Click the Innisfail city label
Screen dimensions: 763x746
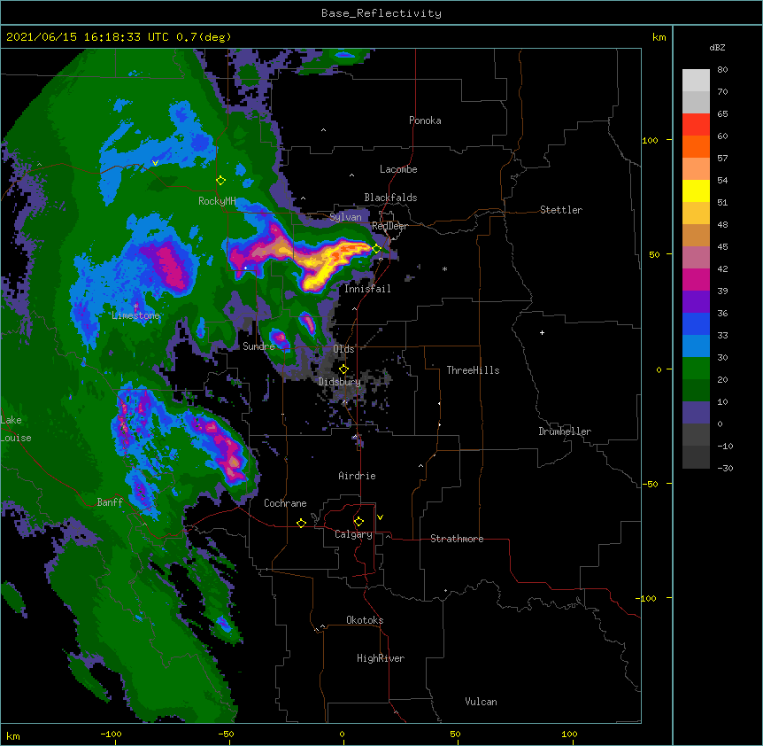(367, 289)
